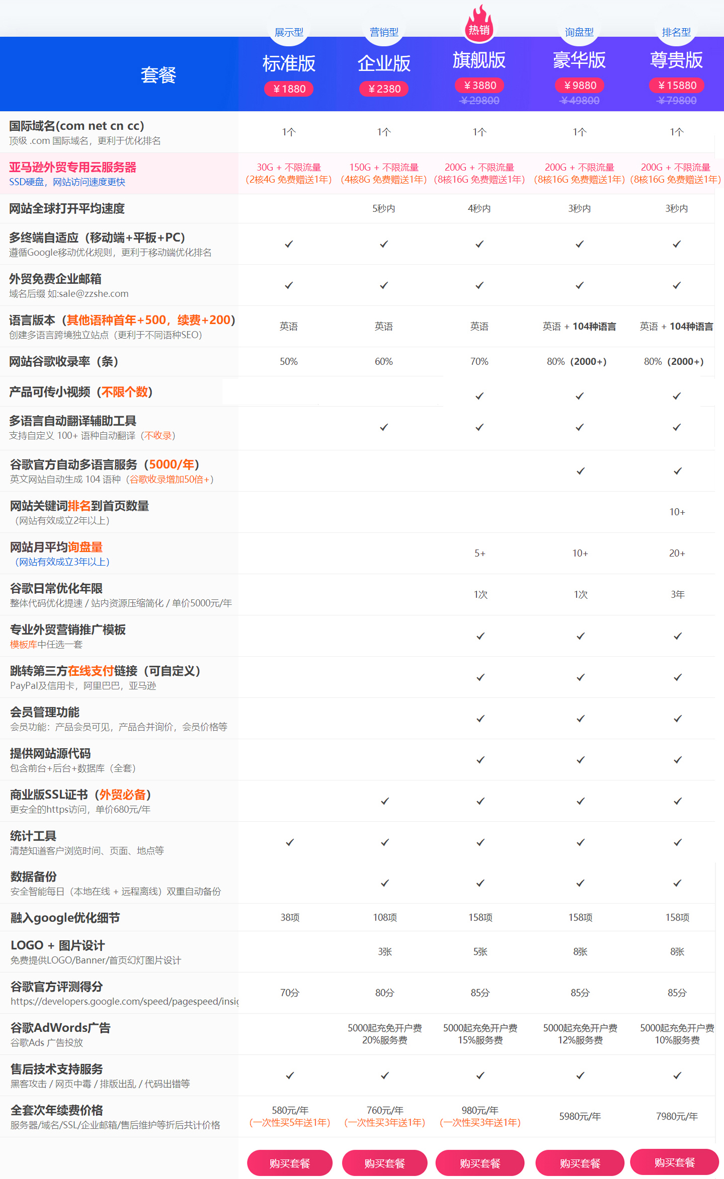
Task: Click the 20+ 询盘量 value
Action: (677, 554)
